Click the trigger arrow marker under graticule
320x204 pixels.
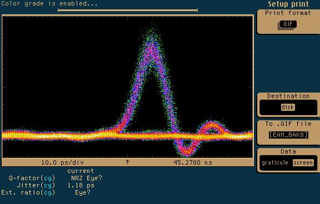pyautogui.click(x=127, y=162)
